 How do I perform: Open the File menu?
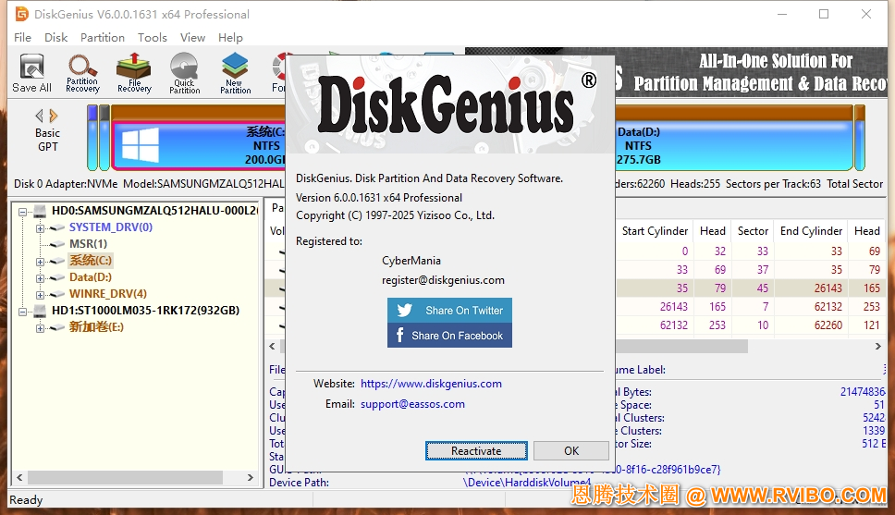pyautogui.click(x=23, y=38)
